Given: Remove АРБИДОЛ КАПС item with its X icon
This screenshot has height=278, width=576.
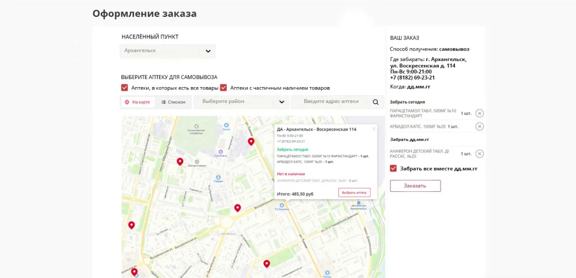Looking at the screenshot, I should (479, 126).
